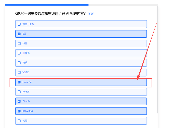Tick the 其他 checkbox
This screenshot has width=174, height=128.
pos(19,121)
